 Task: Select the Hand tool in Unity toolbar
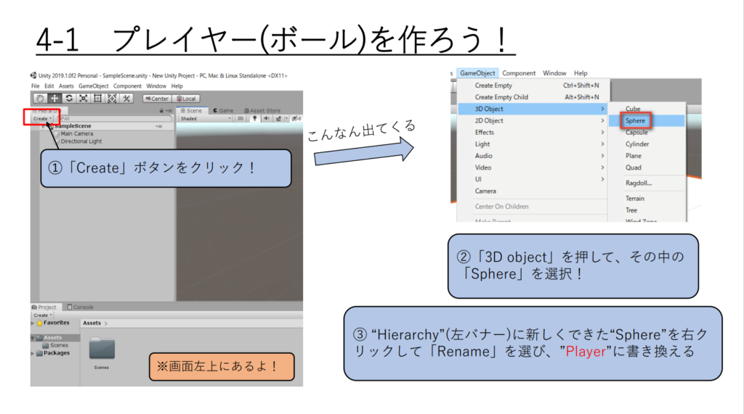40,99
